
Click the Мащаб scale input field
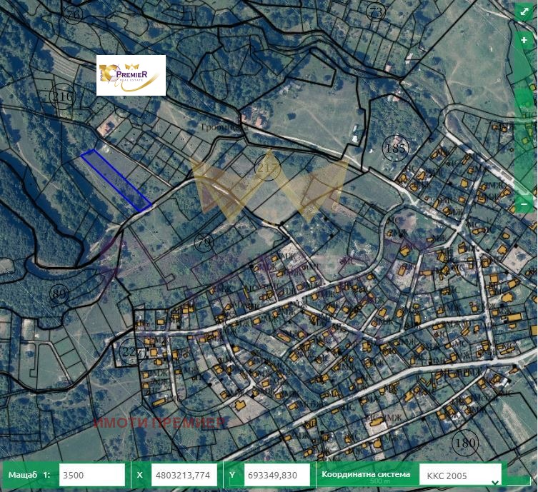click(92, 475)
